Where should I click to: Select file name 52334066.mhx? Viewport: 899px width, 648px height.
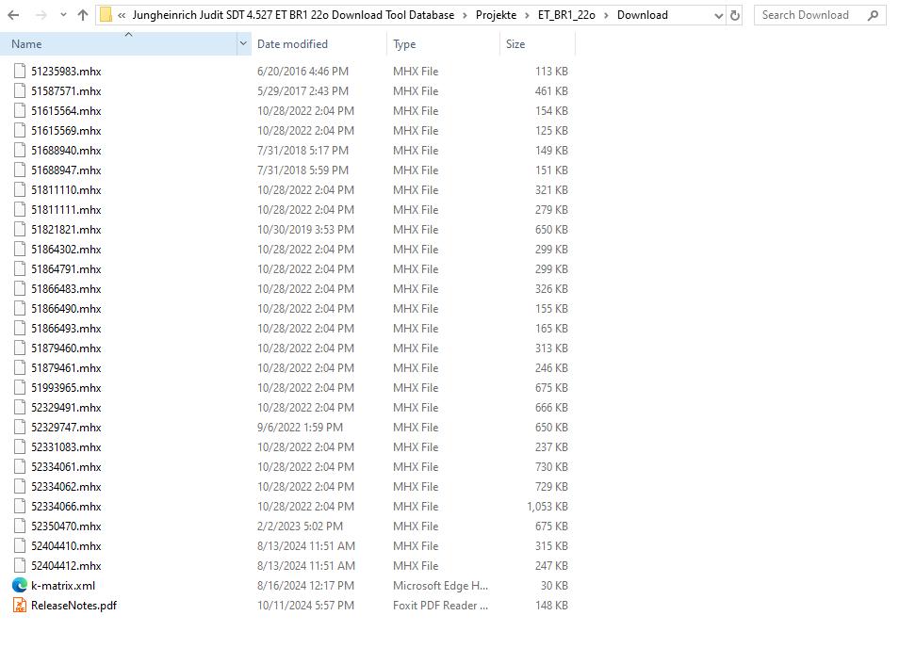click(x=66, y=507)
